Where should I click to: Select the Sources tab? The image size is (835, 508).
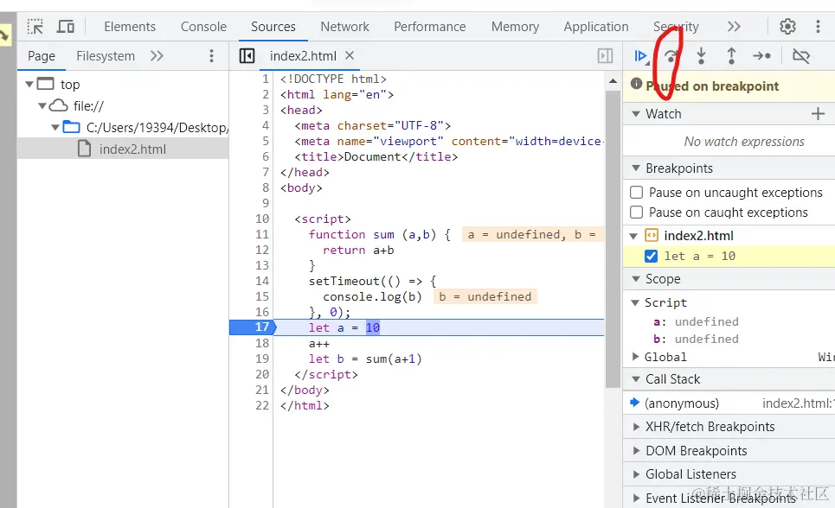click(x=273, y=27)
